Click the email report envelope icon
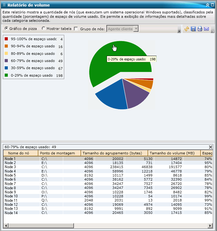Image resolution: width=217 pixels, height=231 pixels. (206, 29)
